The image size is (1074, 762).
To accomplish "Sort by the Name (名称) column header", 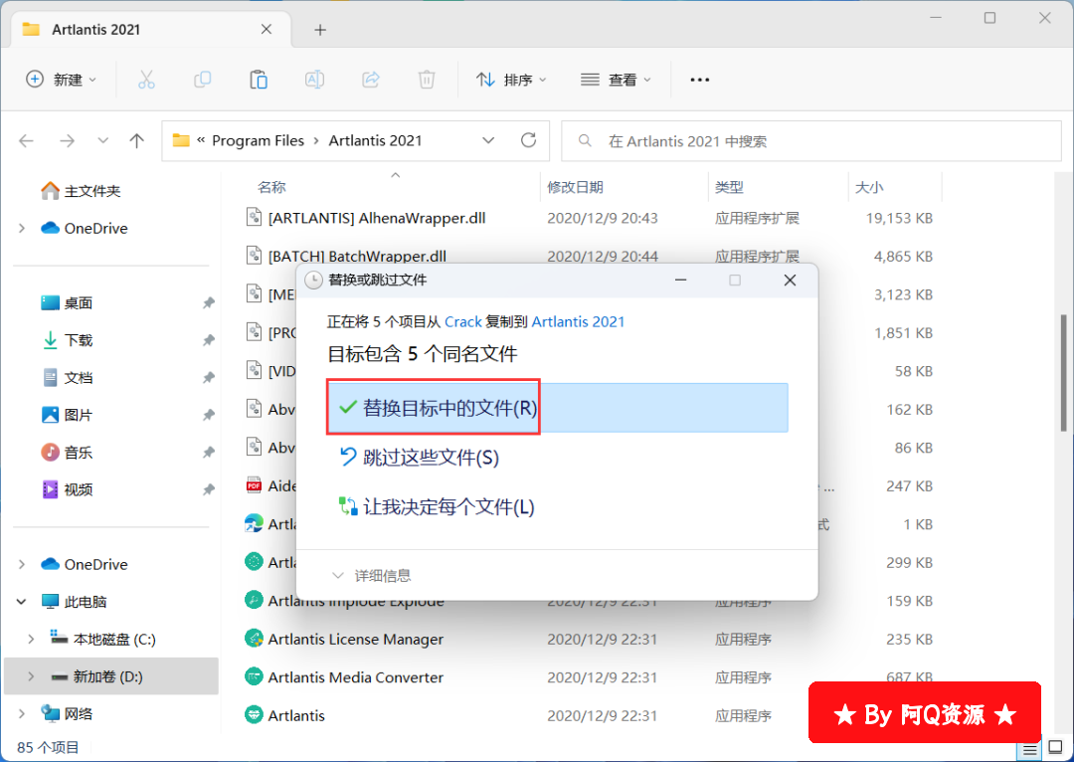I will [271, 187].
